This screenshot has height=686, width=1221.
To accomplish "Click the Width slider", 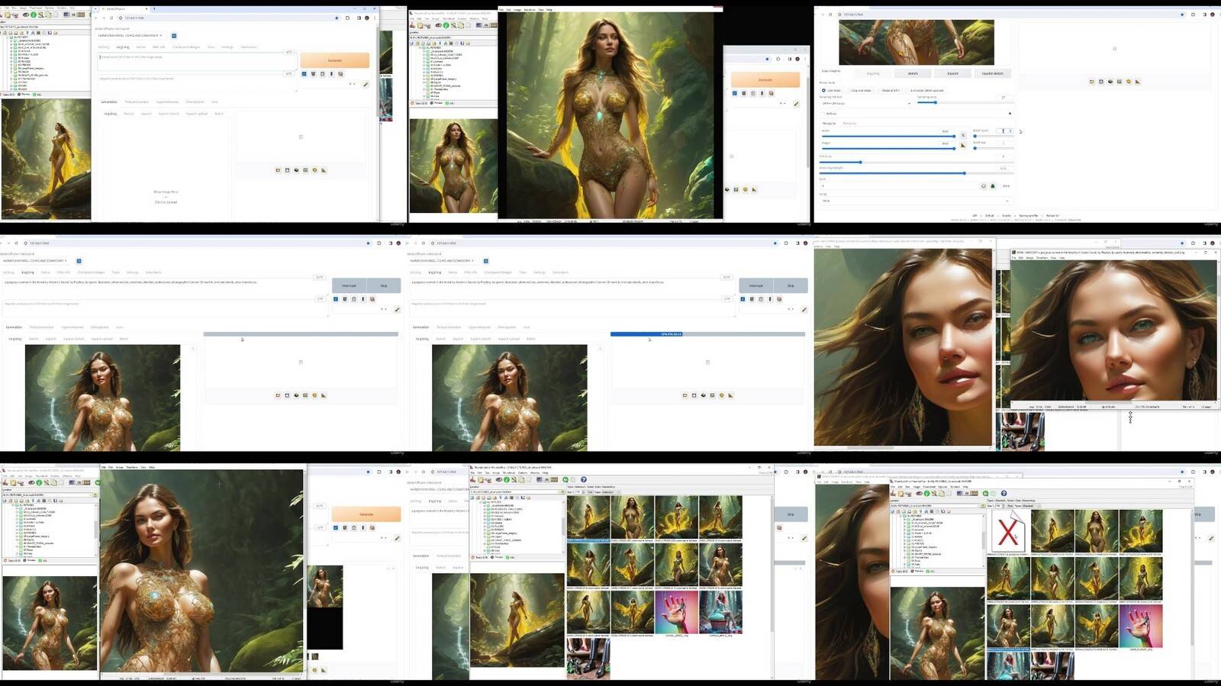I will [x=888, y=136].
